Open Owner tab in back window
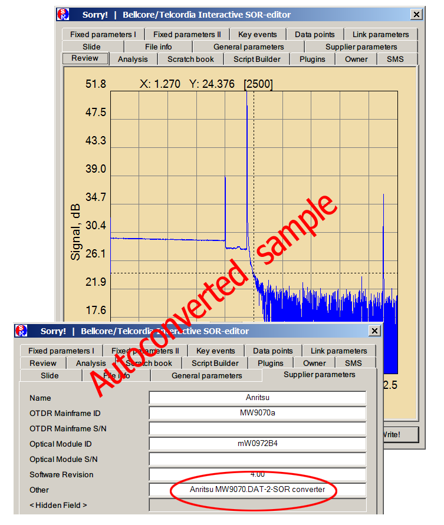The image size is (444, 525). [x=356, y=60]
